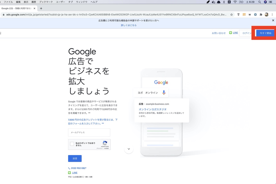Screen dimensions: 276x184
Task: Open Notification Center list icon
Action: pos(271,2)
